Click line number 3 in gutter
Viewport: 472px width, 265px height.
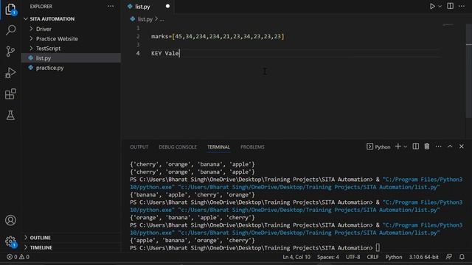(138, 45)
